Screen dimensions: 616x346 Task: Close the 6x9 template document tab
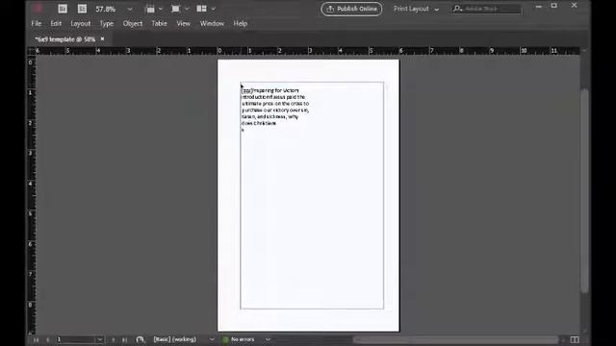[103, 39]
